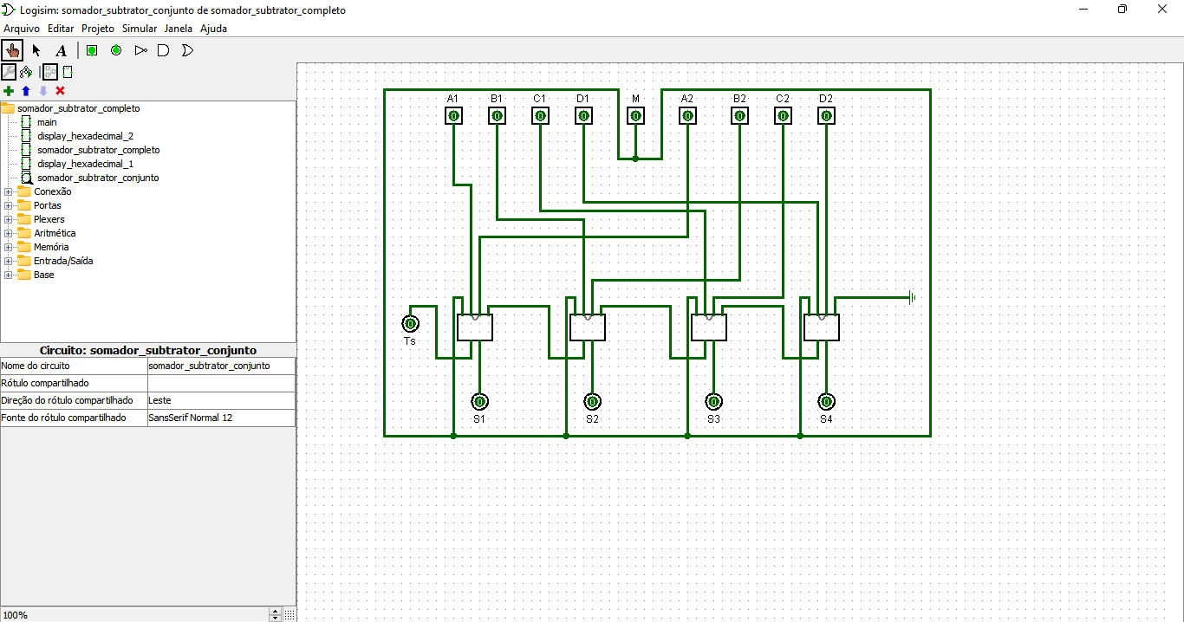Select the Text tool (A)
This screenshot has height=622, width=1184.
61,50
